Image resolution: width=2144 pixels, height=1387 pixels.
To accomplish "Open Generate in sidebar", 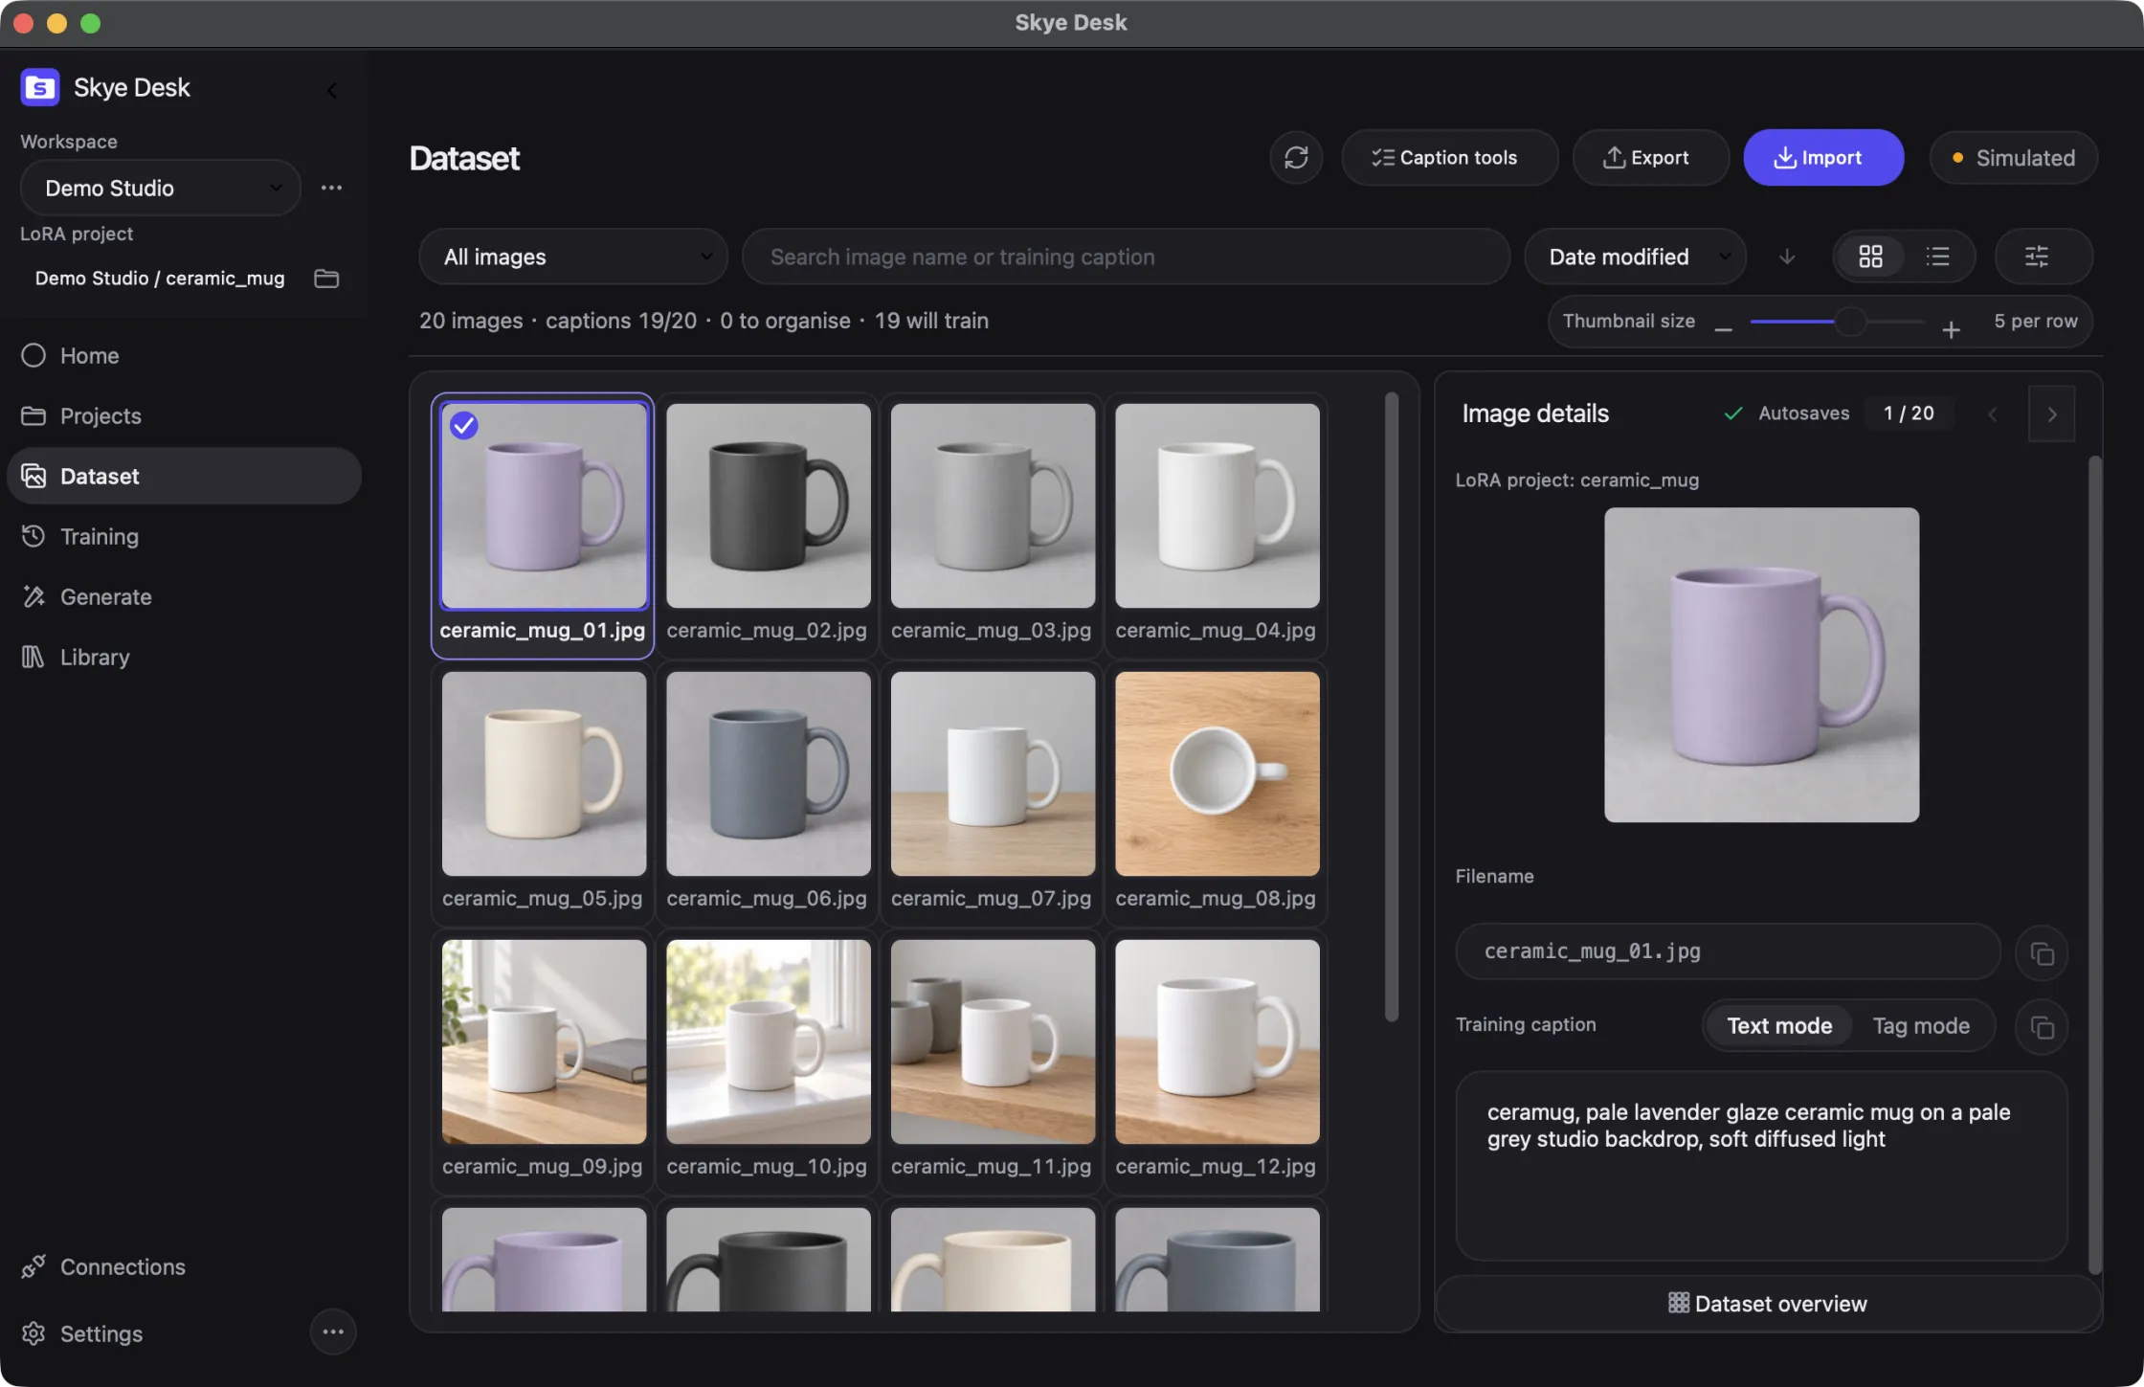I will click(184, 596).
